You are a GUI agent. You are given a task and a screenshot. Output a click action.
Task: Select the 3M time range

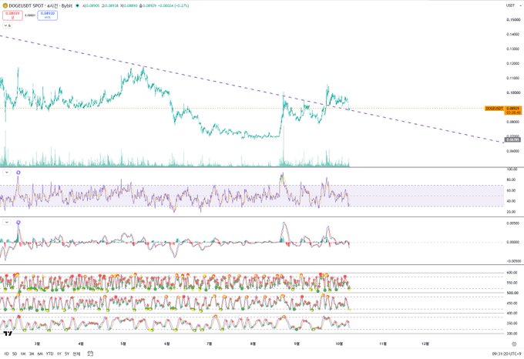coord(32,354)
